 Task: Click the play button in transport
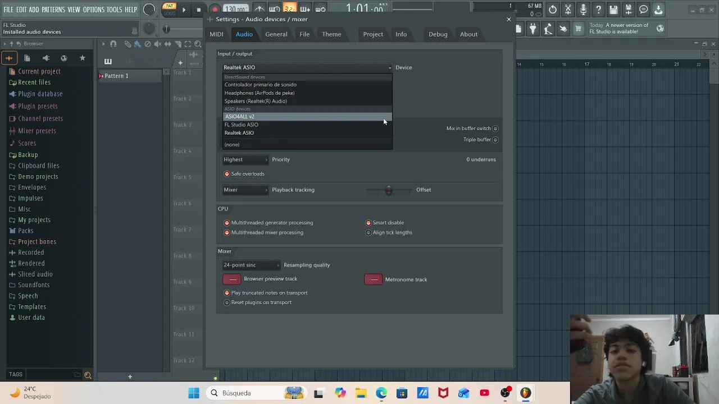pyautogui.click(x=184, y=10)
